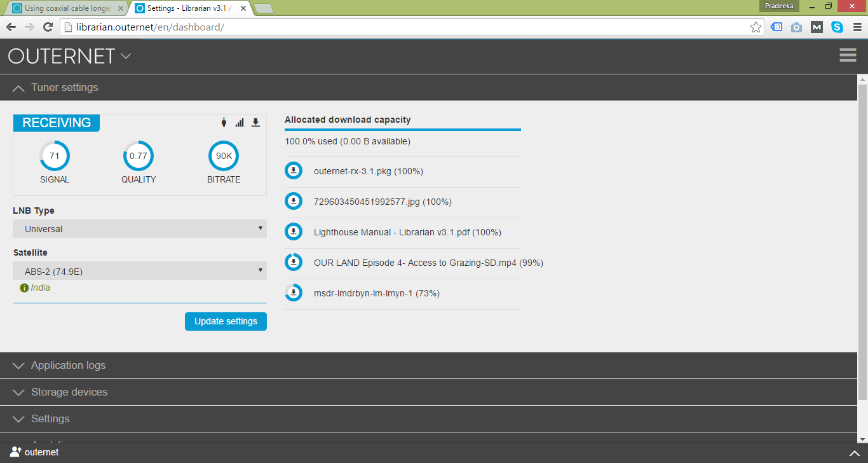Click the Pradeeka profile button
Viewport: 868px width, 463px height.
(x=780, y=5)
